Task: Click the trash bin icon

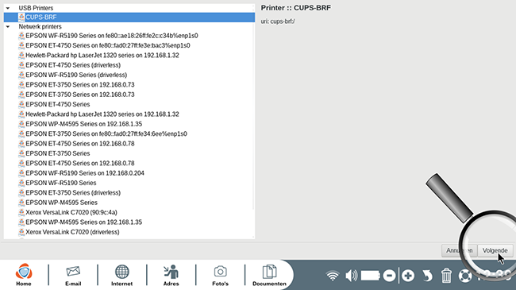Action: pos(446,276)
